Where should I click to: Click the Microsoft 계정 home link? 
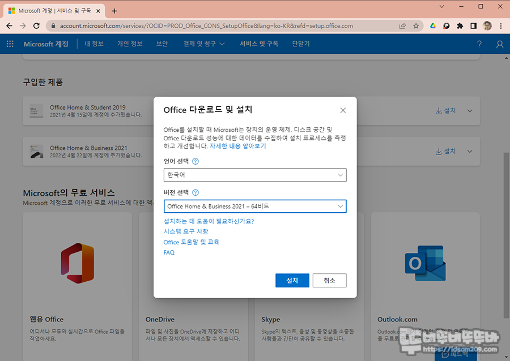46,44
